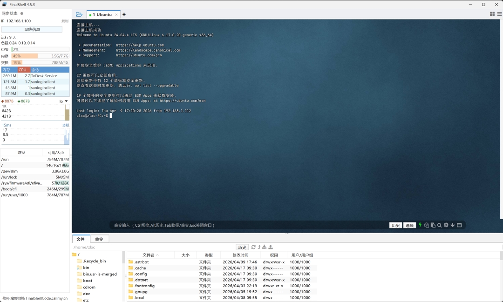Select dev folder in directory tree

coord(84,294)
